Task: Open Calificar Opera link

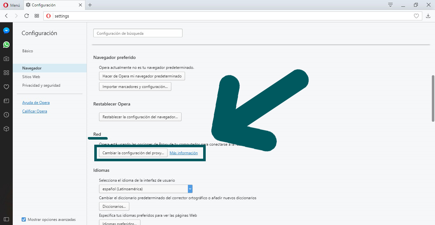Action: click(x=35, y=111)
